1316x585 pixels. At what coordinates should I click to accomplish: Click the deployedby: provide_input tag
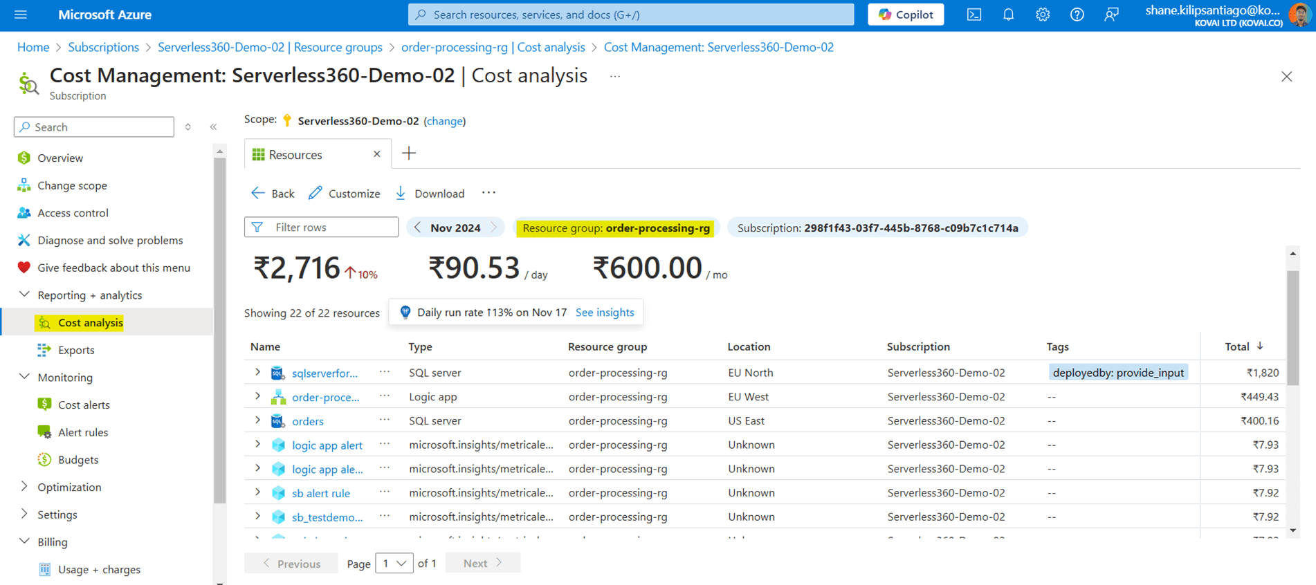click(x=1118, y=373)
